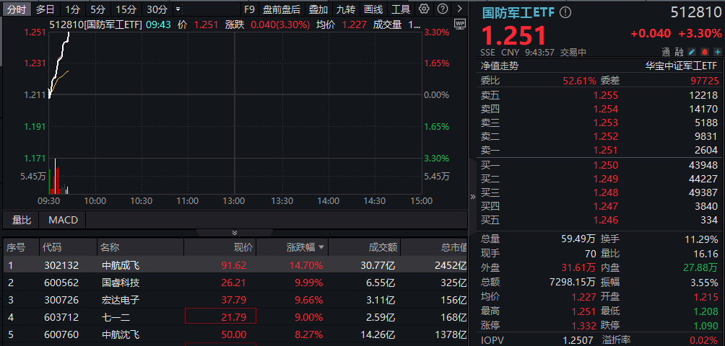Image resolution: width=725 pixels, height=346 pixels.
Task: Click the 净值走势 link
Action: (500, 66)
